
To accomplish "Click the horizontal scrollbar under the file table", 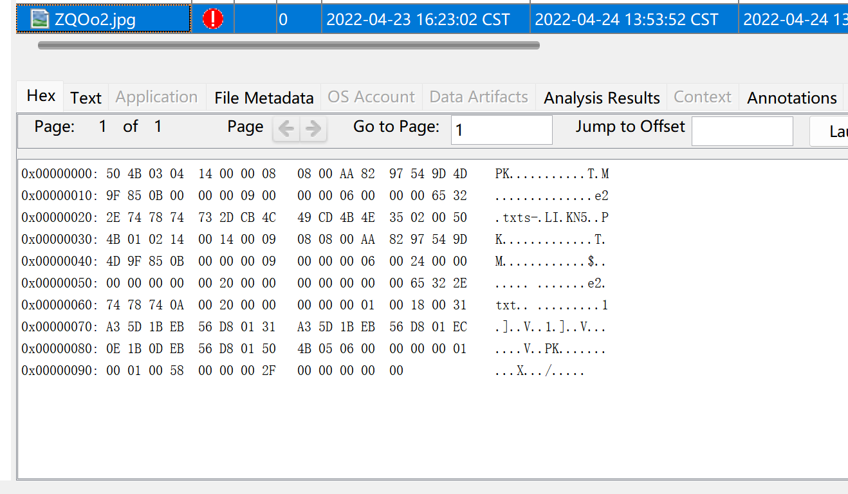I will tap(289, 45).
